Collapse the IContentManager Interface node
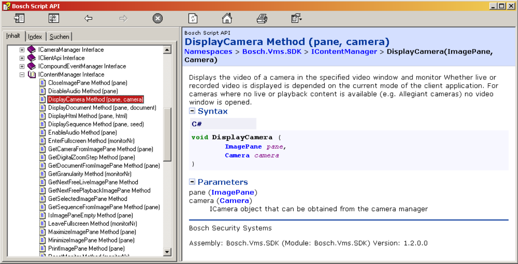The height and width of the screenshot is (264, 518). [22, 75]
